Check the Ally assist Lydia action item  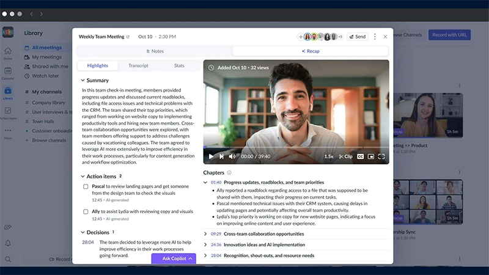(x=86, y=211)
